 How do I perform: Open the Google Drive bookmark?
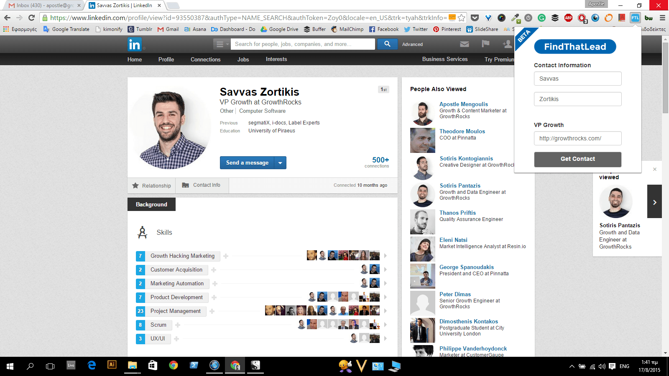coord(279,29)
